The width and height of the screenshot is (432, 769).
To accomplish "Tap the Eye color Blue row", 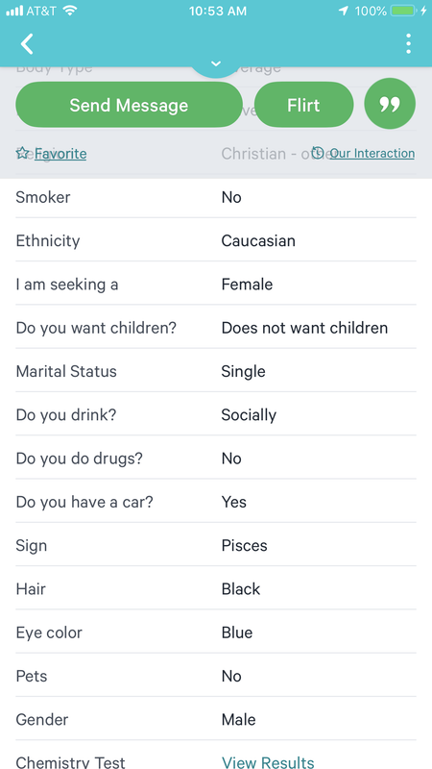I will coord(216,633).
